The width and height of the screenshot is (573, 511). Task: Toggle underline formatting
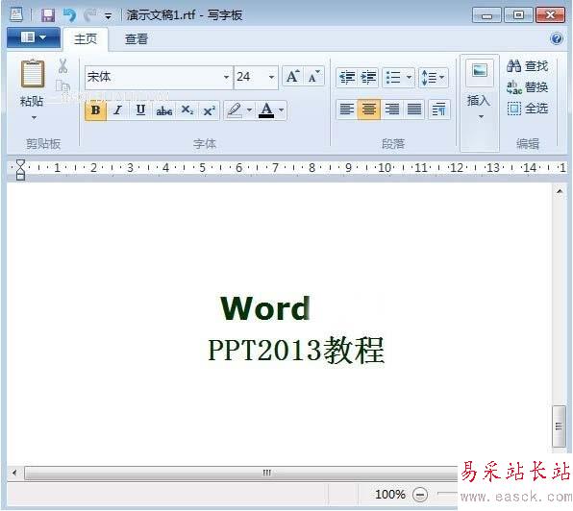(x=140, y=109)
